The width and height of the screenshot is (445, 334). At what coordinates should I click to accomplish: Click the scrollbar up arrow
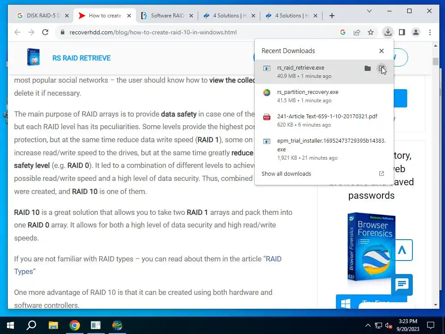tap(435, 45)
